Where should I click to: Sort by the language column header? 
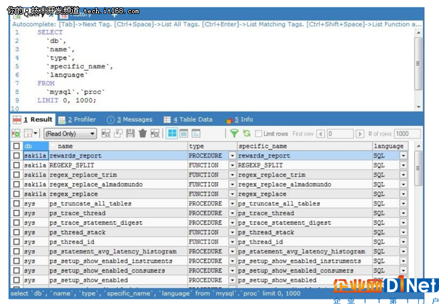[x=390, y=146]
